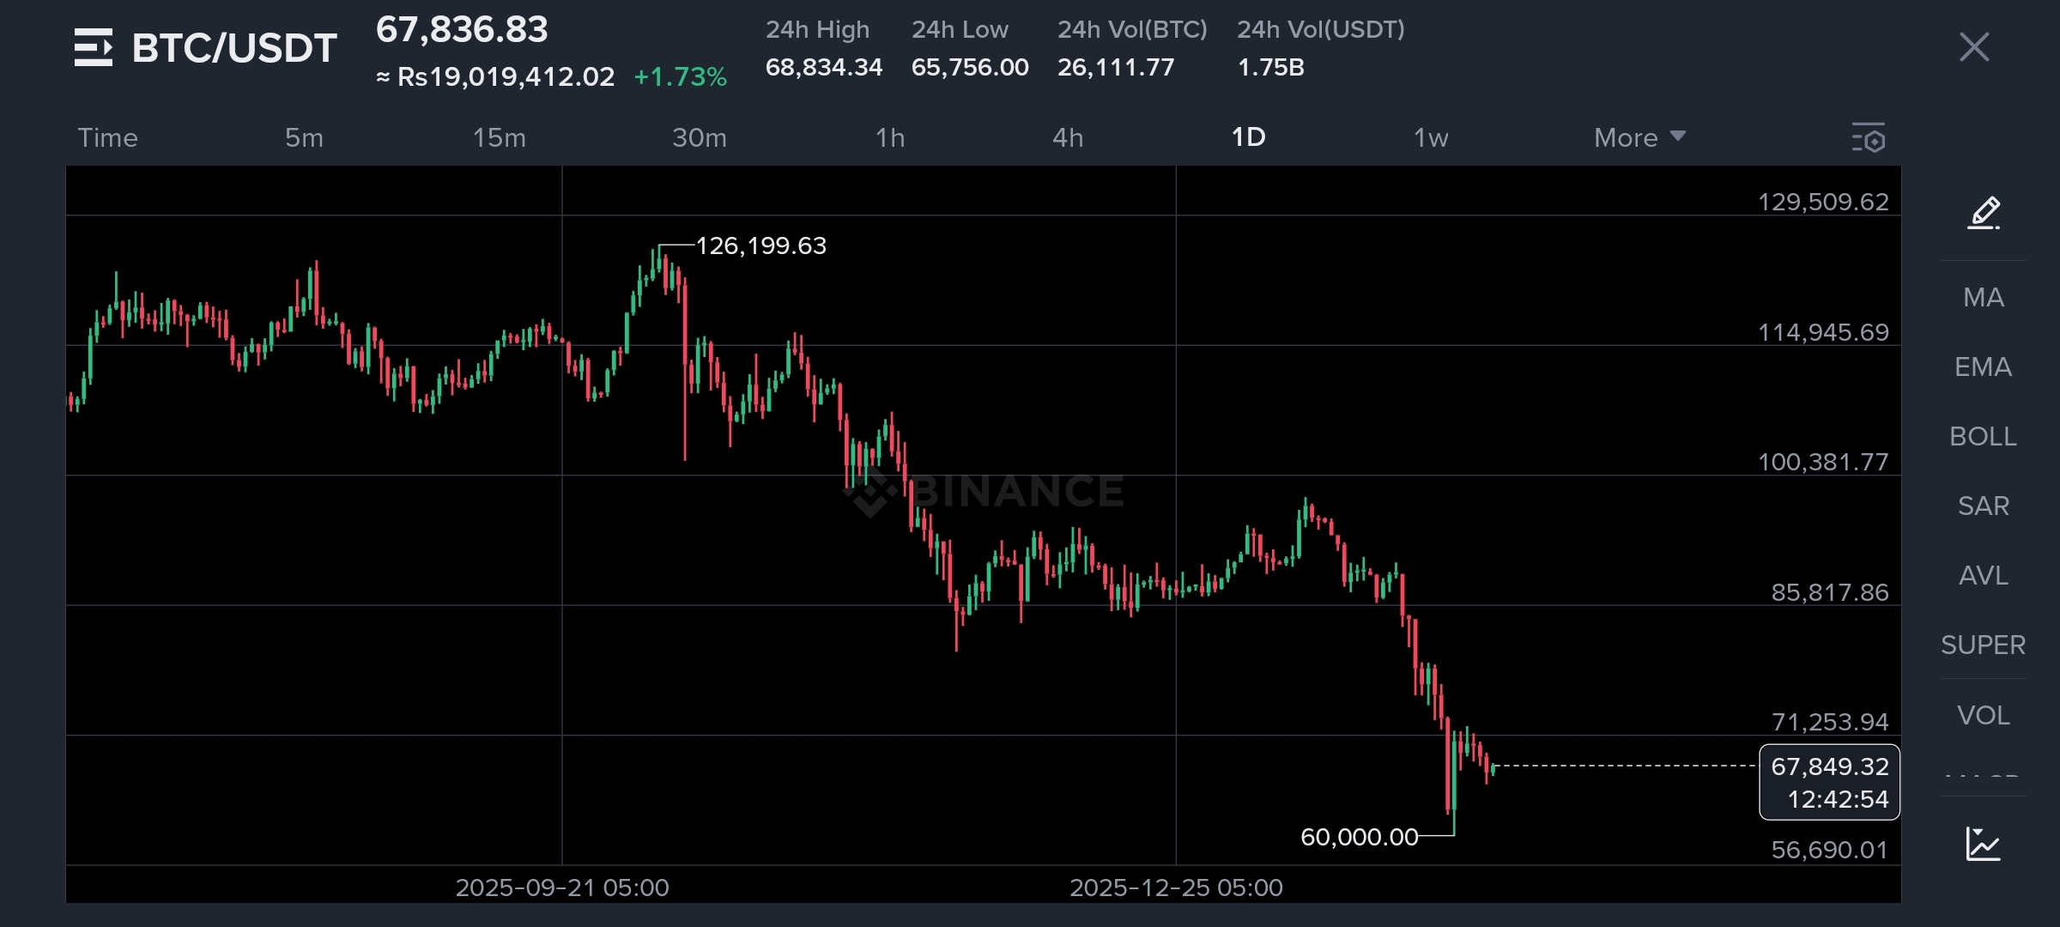Open the trading pair list menu icon
2060x927 pixels.
93,47
